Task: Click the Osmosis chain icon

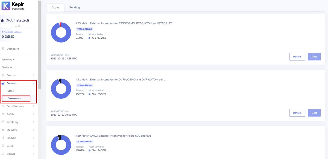Action: tap(3, 83)
